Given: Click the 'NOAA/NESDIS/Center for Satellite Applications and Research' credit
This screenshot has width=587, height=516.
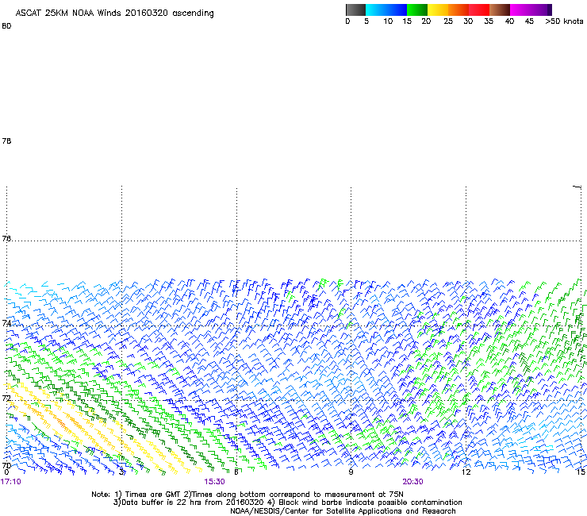Looking at the screenshot, I should (343, 511).
